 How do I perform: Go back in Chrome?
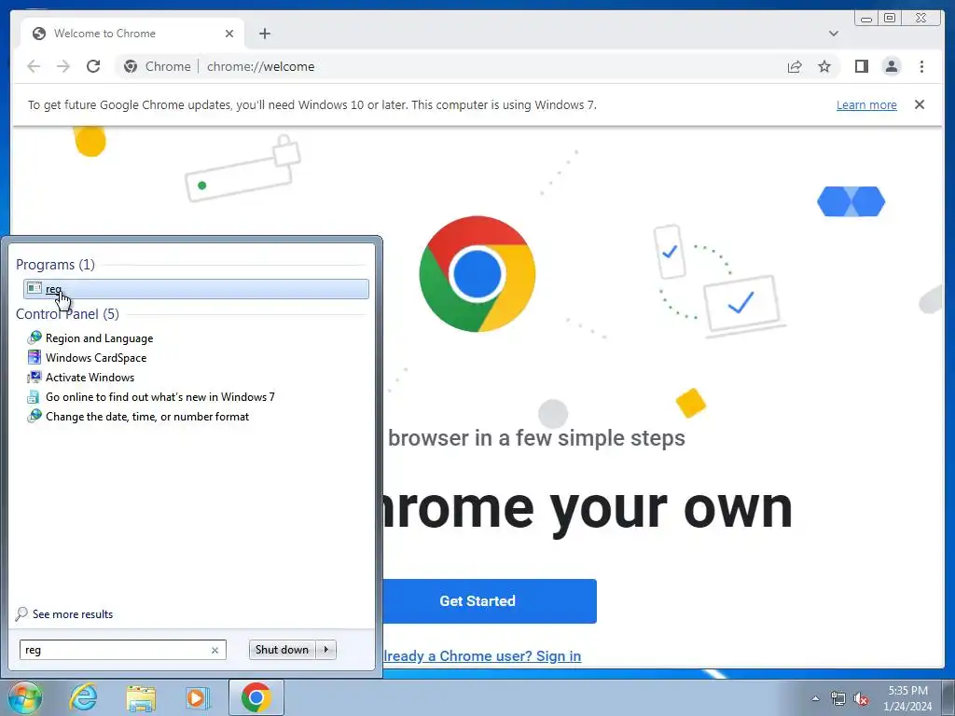click(35, 66)
